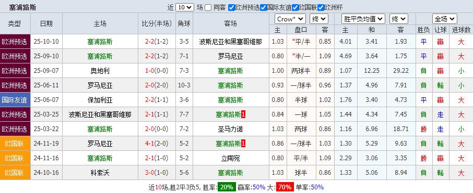The image size is (473, 193).
Task: Click the red card marker in the 24-11-19 row
Action: [x=243, y=144]
